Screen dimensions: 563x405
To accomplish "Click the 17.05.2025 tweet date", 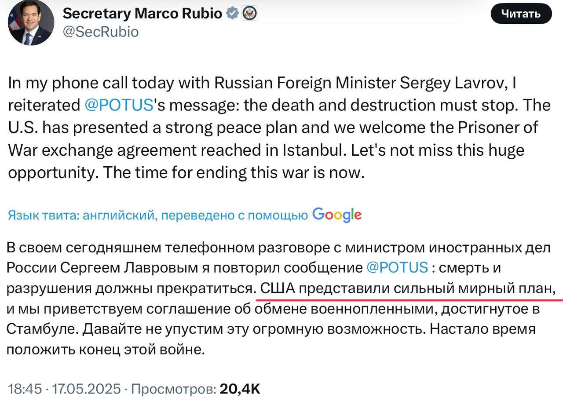I will click(x=86, y=389).
